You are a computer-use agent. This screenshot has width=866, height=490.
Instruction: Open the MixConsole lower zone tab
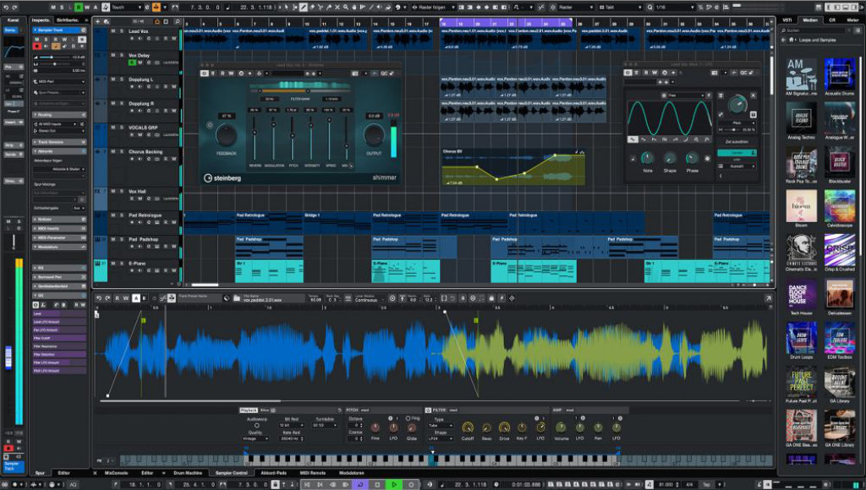point(116,473)
